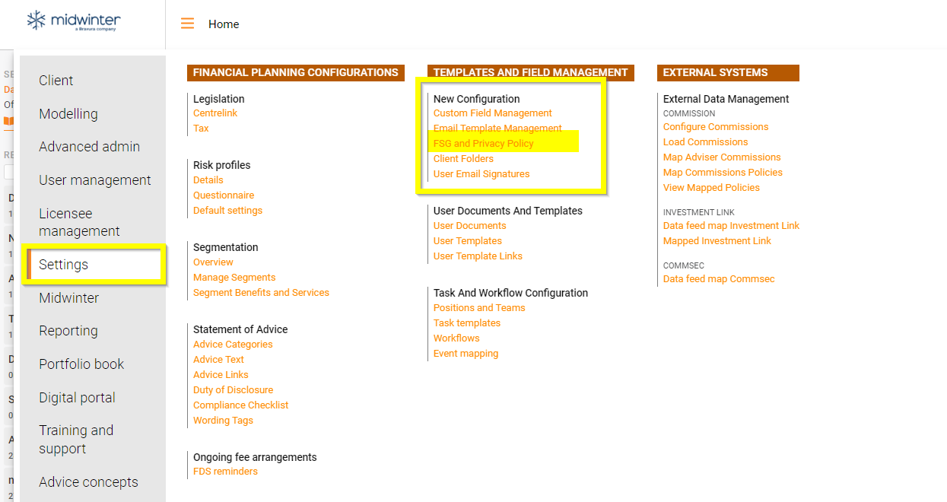The image size is (947, 502).
Task: Open Training and support menu
Action: click(x=76, y=440)
